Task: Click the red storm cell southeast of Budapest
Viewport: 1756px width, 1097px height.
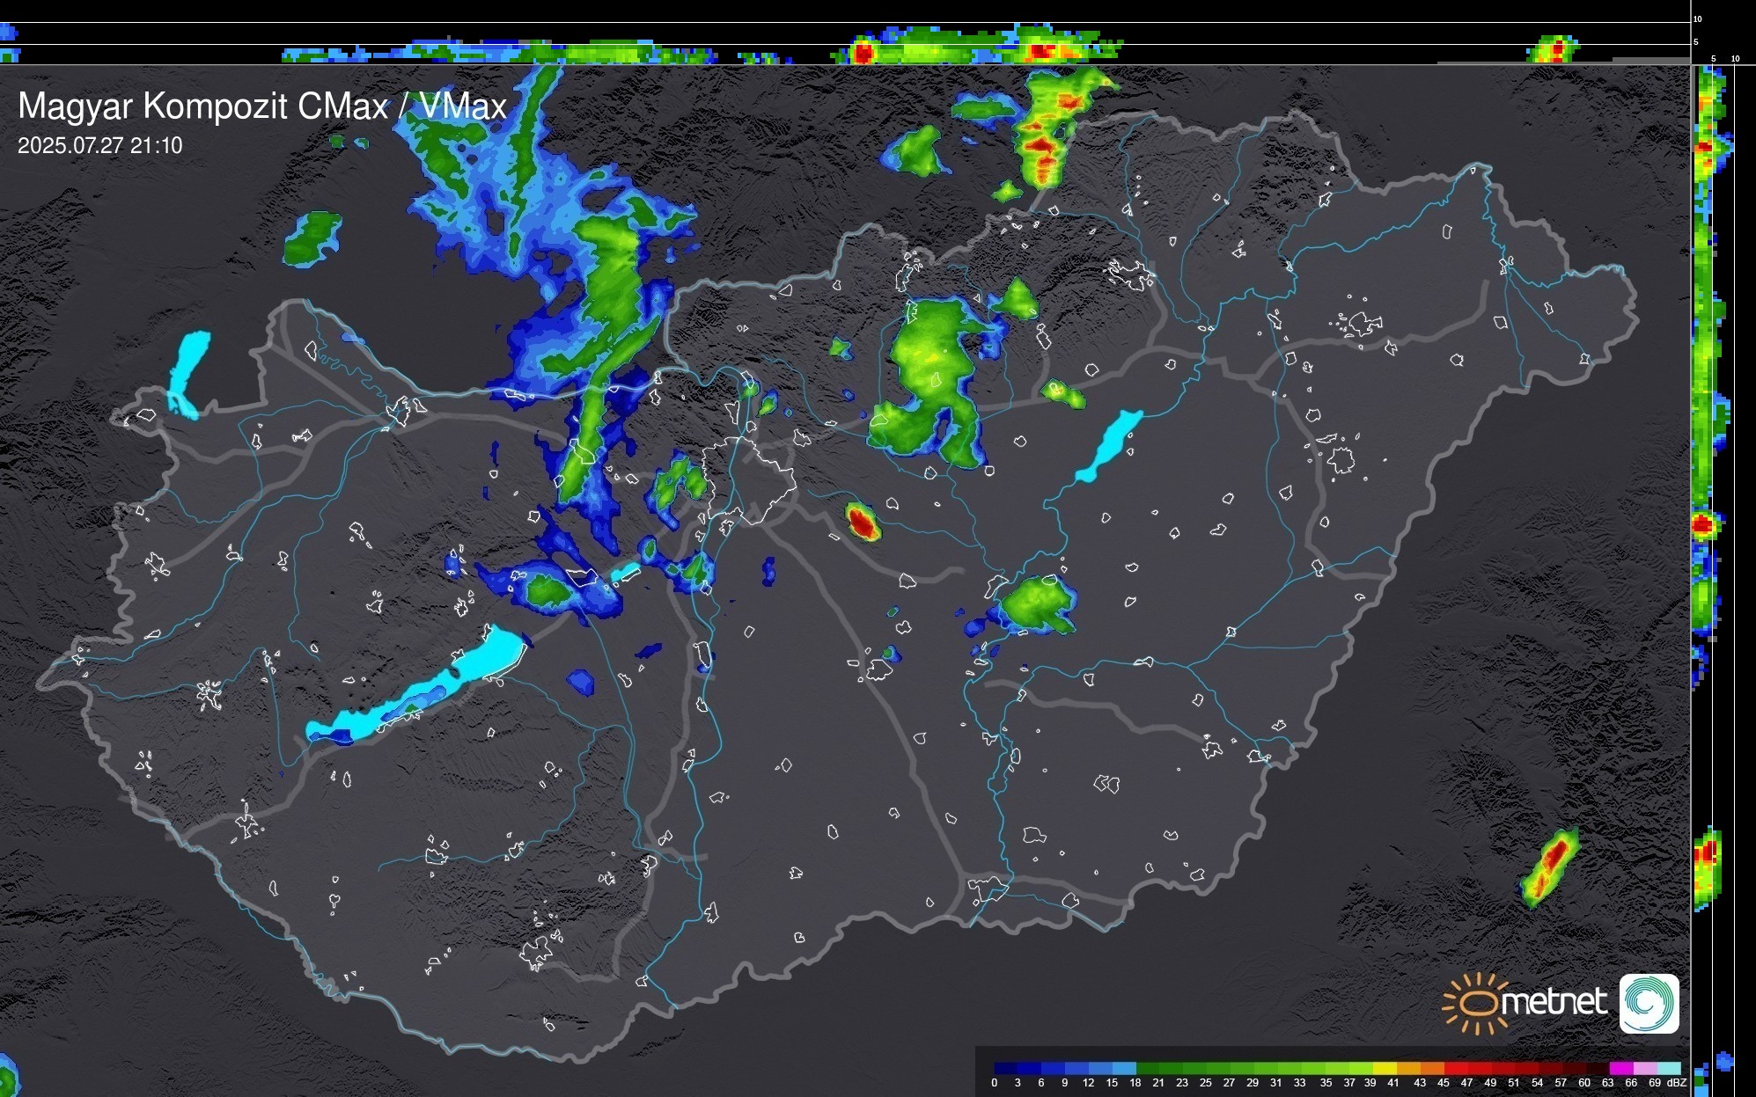Action: click(x=863, y=523)
